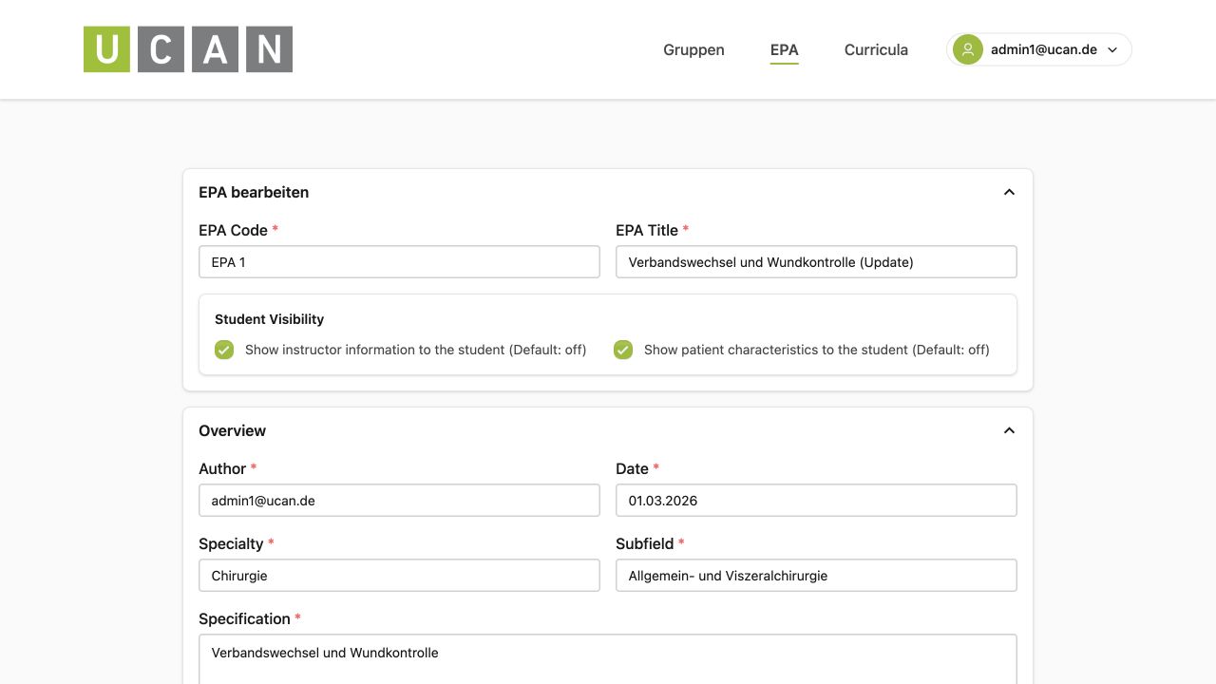
Task: Collapse the Overview section
Action: 1009,430
